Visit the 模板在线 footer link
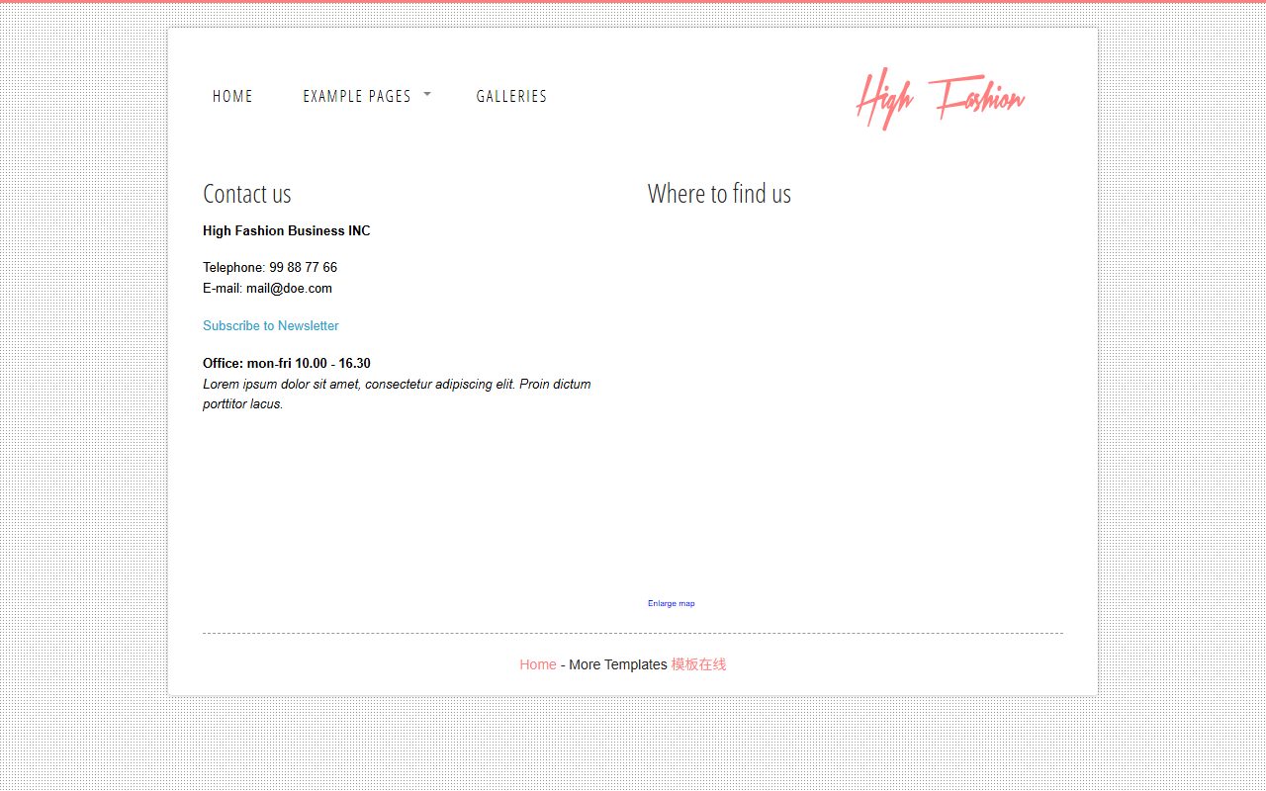 pos(698,664)
